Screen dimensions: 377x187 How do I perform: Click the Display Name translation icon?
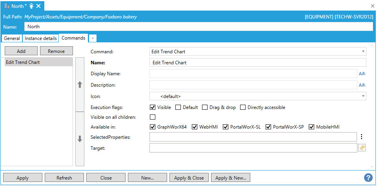click(362, 74)
